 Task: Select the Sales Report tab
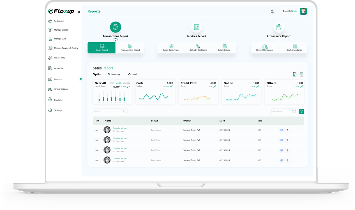coord(102,48)
